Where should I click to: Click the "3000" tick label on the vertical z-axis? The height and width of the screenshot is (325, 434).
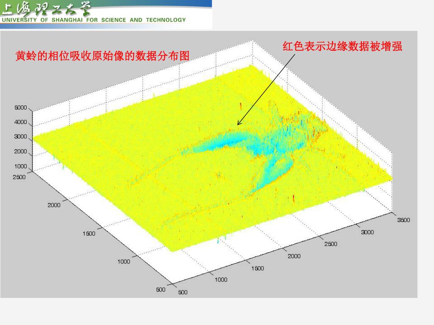click(x=21, y=137)
